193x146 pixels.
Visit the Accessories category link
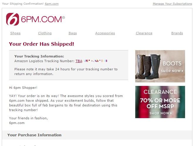(x=105, y=33)
